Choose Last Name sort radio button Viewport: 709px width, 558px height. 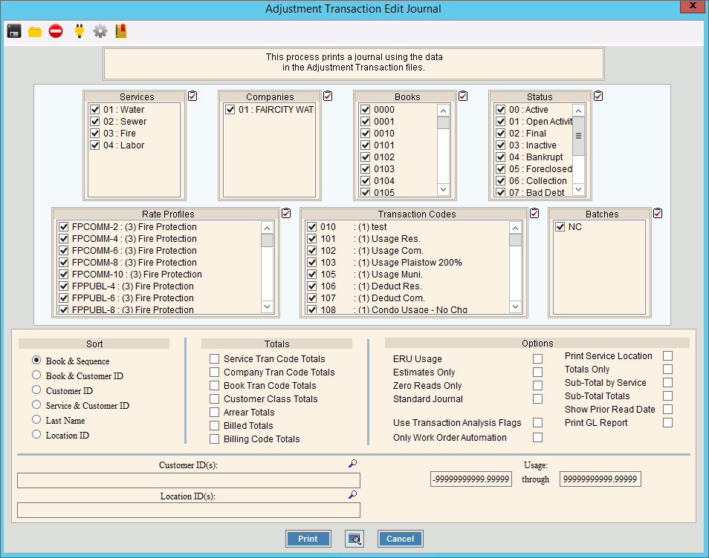pos(36,420)
